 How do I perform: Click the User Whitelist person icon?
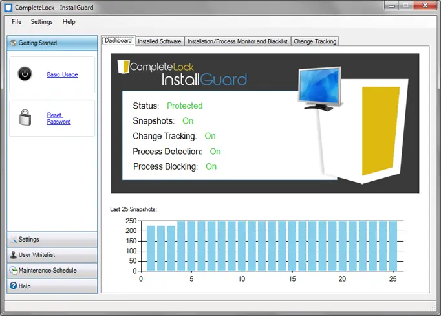(x=13, y=255)
